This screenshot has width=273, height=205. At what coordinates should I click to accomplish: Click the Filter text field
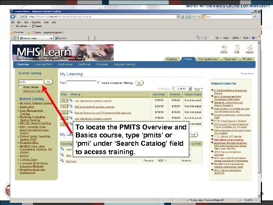tap(81, 83)
